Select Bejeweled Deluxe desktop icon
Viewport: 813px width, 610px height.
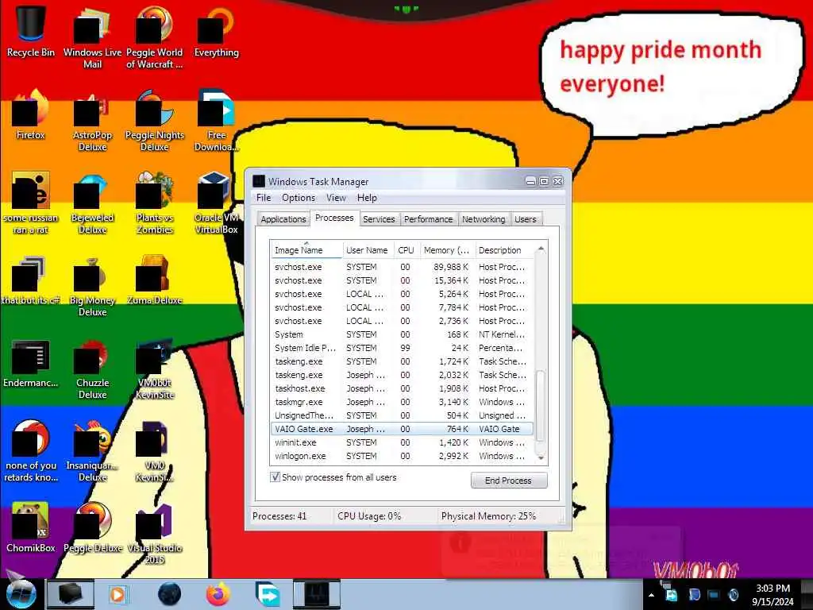(92, 203)
